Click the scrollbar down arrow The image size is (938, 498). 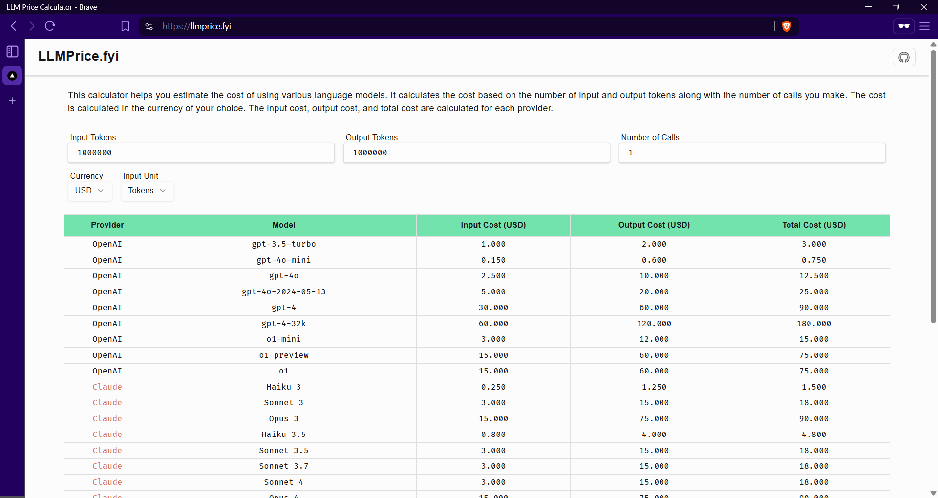tap(933, 493)
